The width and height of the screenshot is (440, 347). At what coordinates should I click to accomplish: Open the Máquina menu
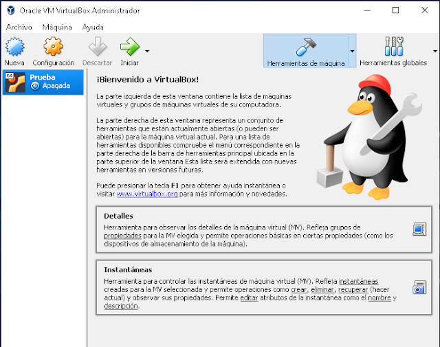point(57,27)
